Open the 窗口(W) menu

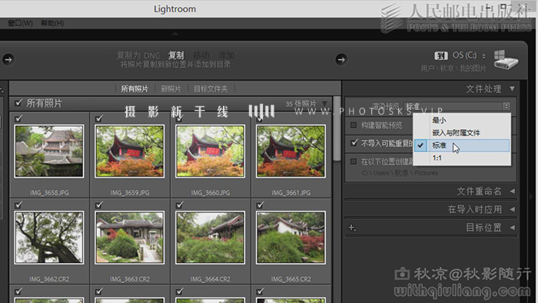(x=20, y=23)
